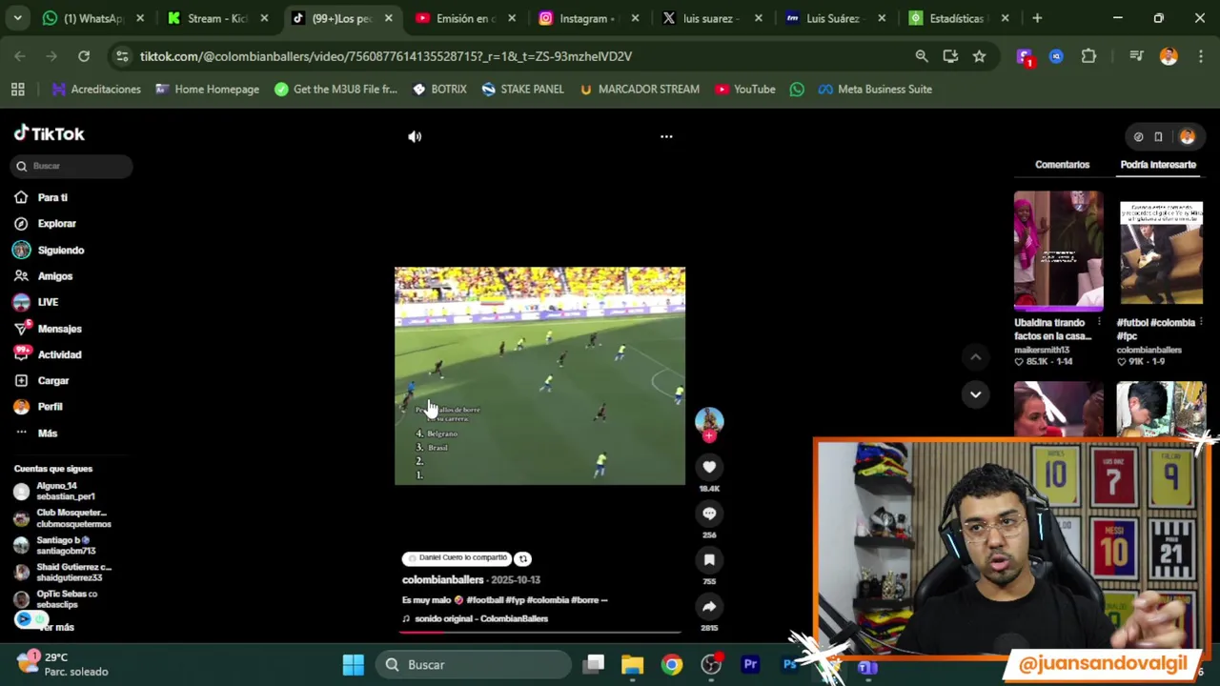1220x686 pixels.
Task: Go to the next video with the down arrow
Action: (975, 393)
